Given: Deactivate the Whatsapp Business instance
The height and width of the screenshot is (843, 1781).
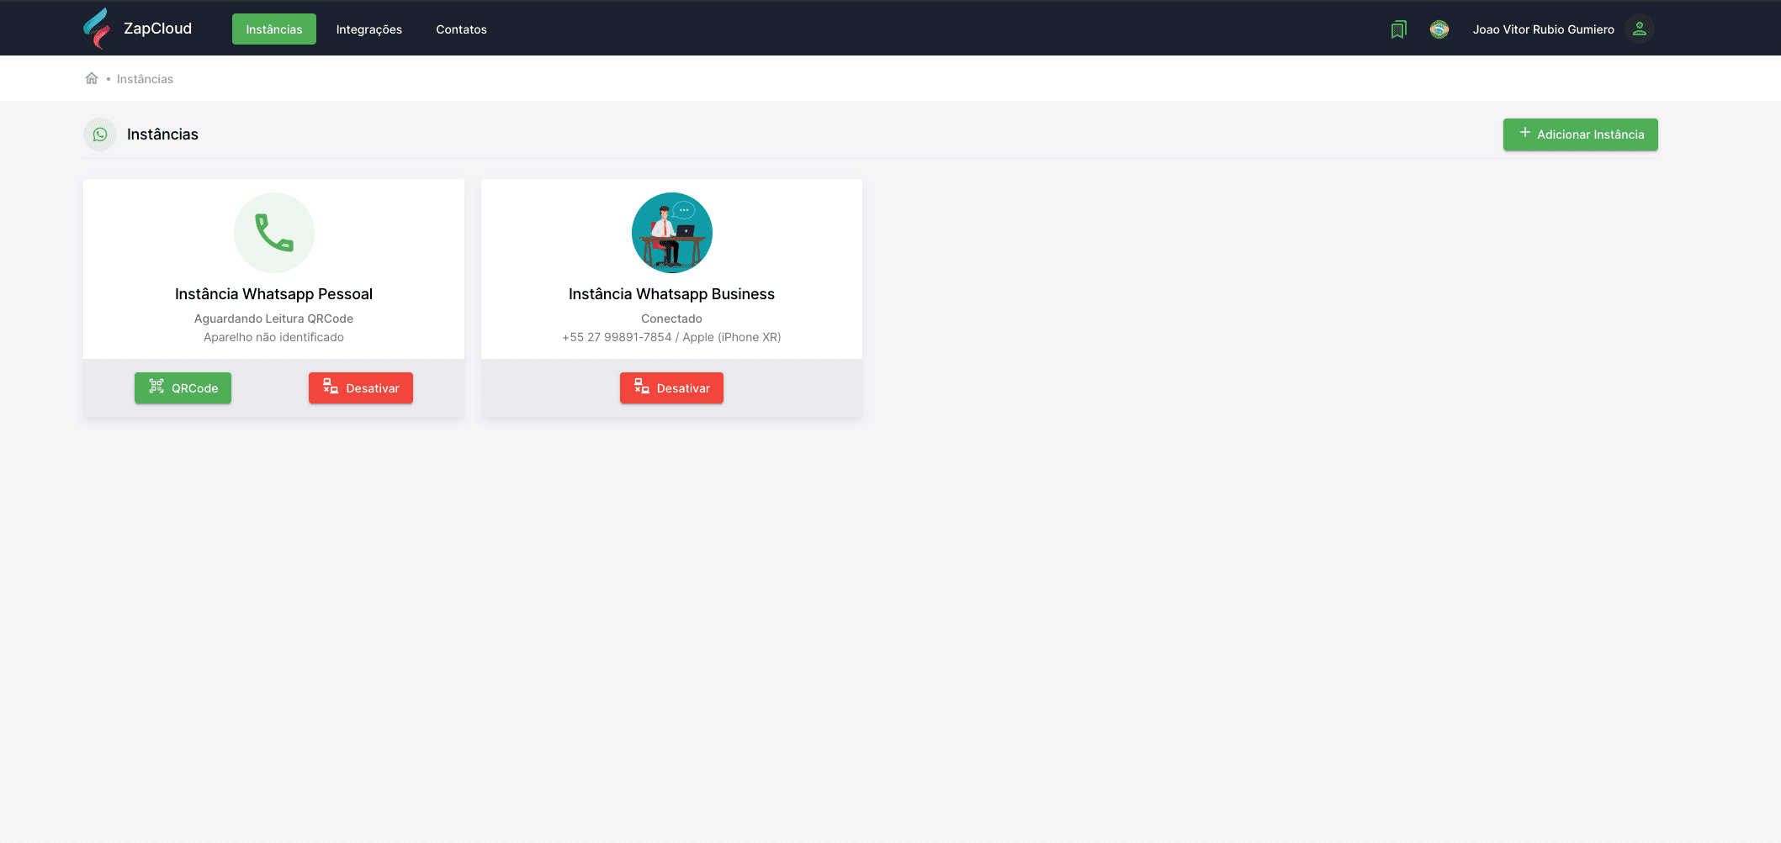Looking at the screenshot, I should tap(671, 388).
